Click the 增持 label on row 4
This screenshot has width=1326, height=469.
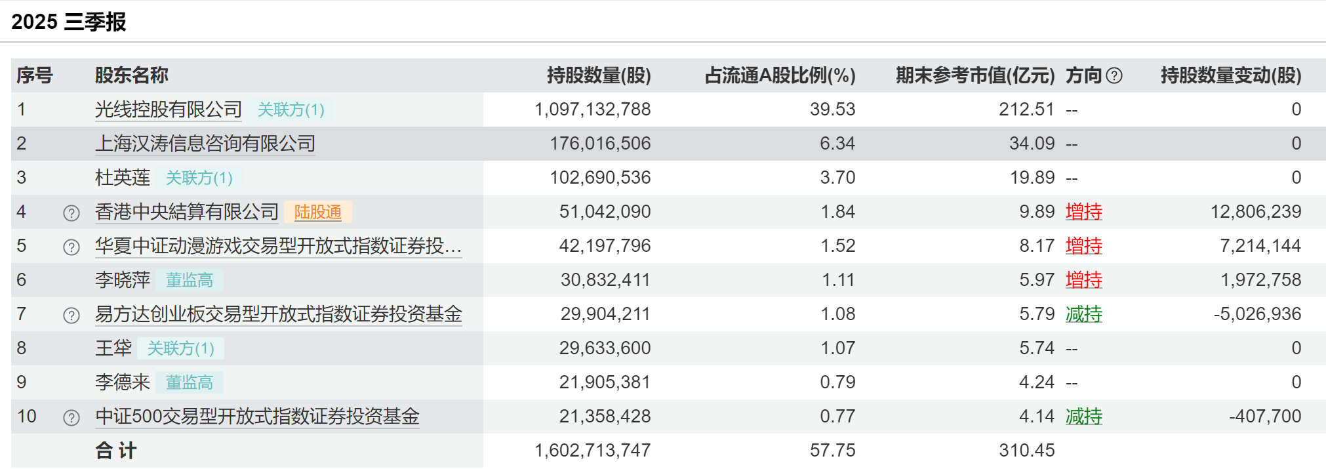[1083, 212]
